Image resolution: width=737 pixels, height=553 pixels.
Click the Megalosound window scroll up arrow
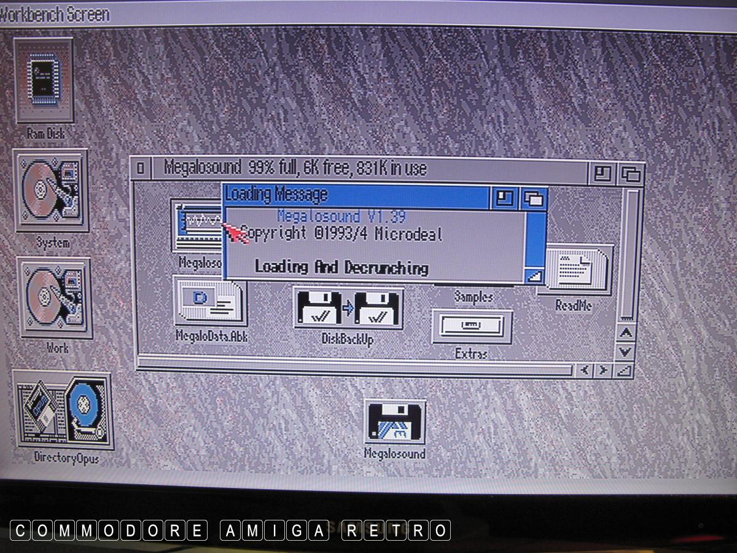pos(625,333)
